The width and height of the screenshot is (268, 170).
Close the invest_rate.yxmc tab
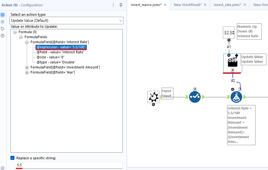coord(245,5)
